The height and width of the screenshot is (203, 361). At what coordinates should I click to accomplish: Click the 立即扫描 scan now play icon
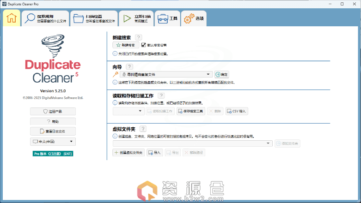point(126,19)
